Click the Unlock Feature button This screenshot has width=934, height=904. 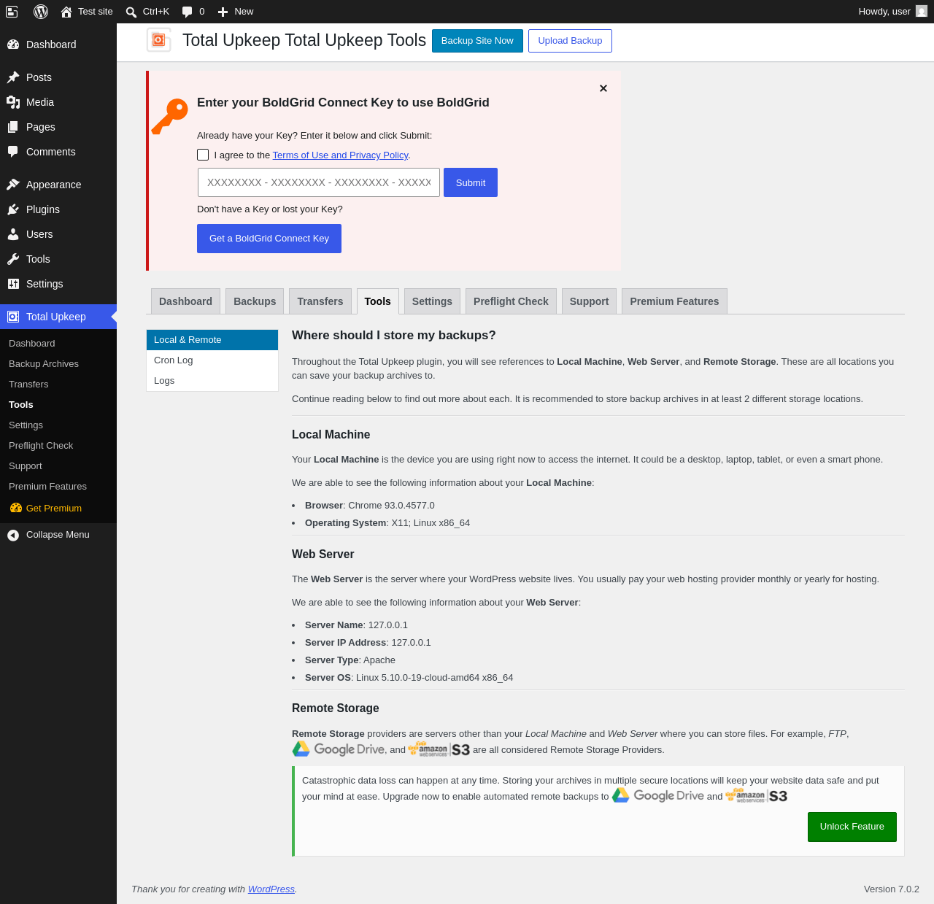pyautogui.click(x=852, y=827)
